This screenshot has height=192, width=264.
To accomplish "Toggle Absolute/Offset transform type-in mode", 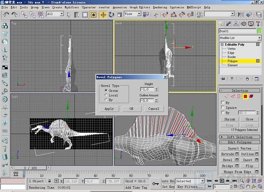I will click(x=56, y=181).
